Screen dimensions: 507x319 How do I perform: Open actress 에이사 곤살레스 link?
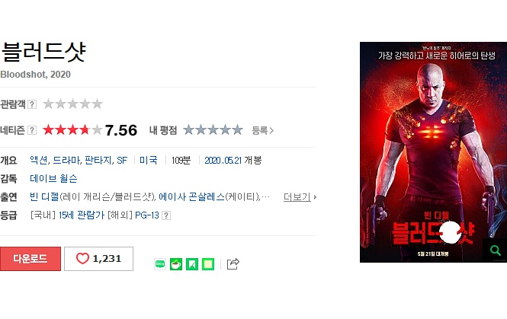tap(191, 196)
